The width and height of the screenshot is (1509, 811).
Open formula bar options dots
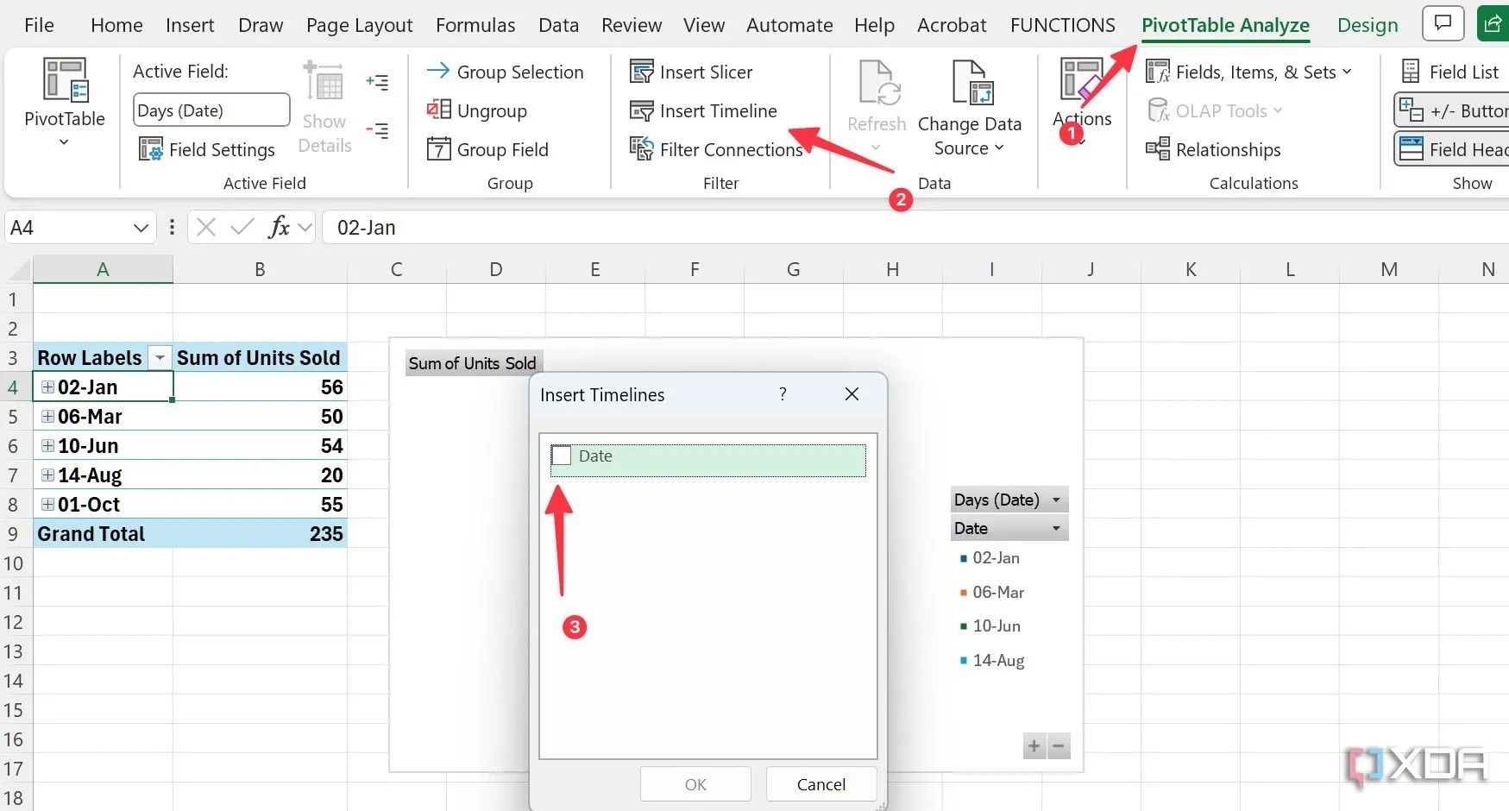172,227
